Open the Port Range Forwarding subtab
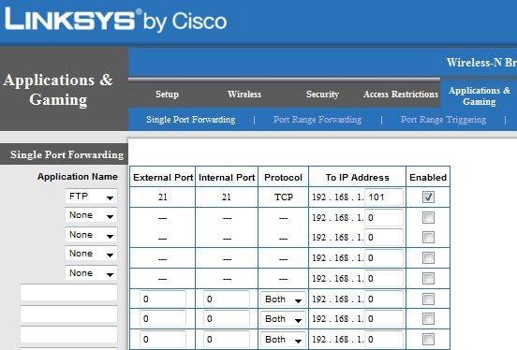 (x=318, y=119)
